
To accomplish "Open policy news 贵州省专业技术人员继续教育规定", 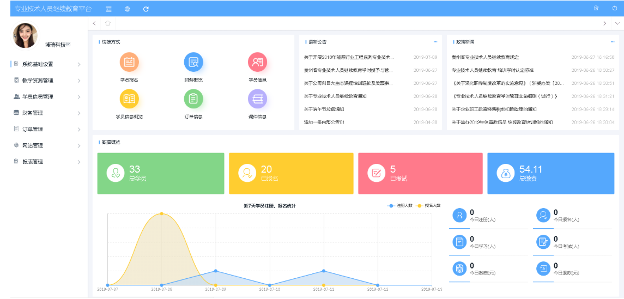I will coord(485,57).
